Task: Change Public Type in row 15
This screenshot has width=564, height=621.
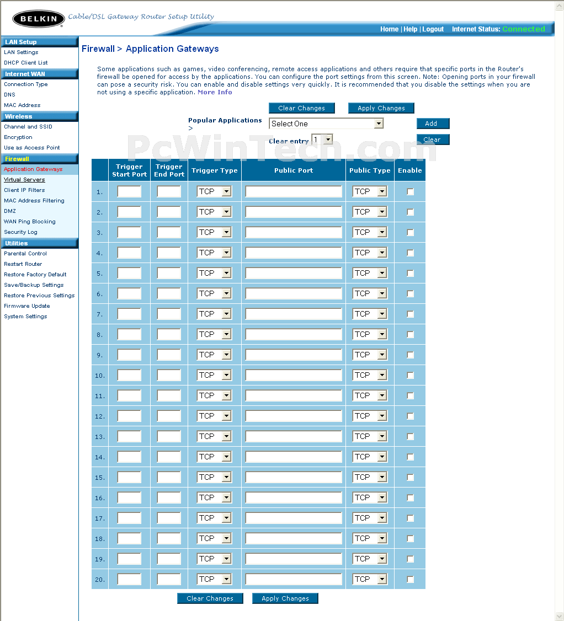Action: click(370, 477)
